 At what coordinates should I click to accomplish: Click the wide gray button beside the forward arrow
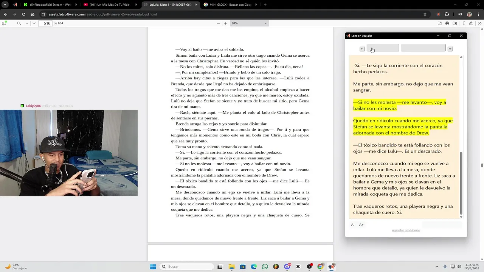pyautogui.click(x=423, y=48)
